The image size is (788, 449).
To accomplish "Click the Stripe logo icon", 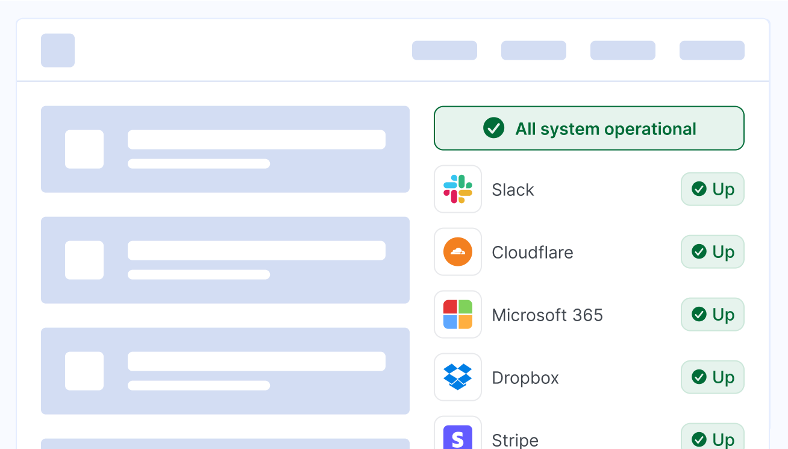I will point(458,436).
